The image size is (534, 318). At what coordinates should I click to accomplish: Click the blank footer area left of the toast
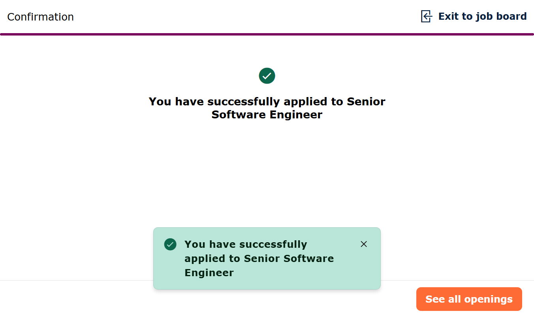75,300
